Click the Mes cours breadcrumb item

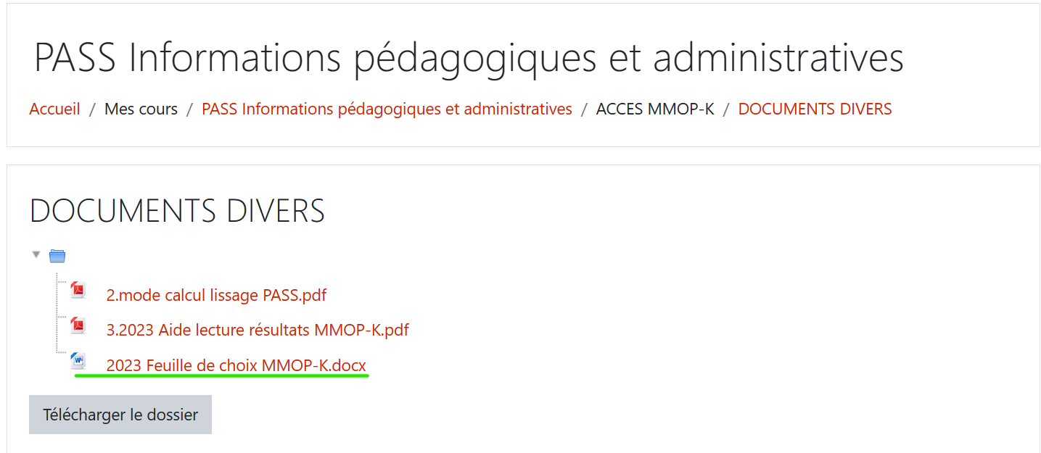point(141,109)
